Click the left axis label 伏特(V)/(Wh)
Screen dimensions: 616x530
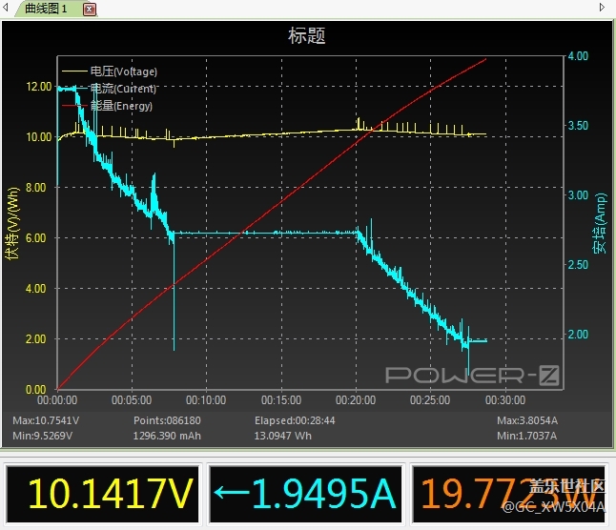(12, 224)
